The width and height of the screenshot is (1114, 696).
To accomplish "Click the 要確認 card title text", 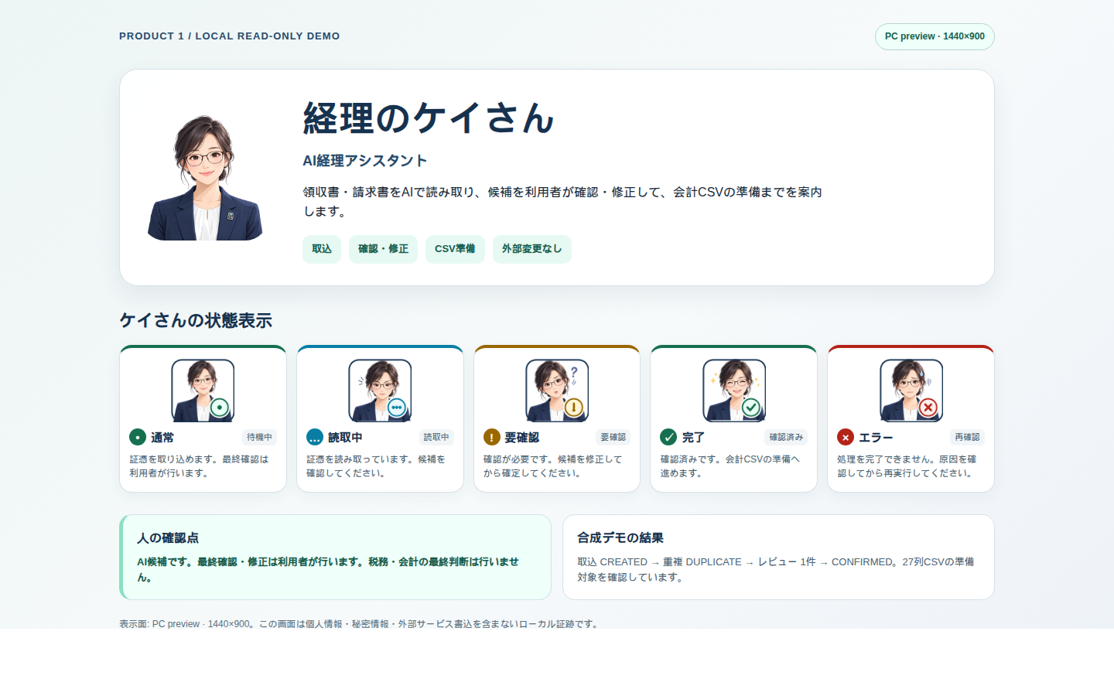I will pos(522,438).
